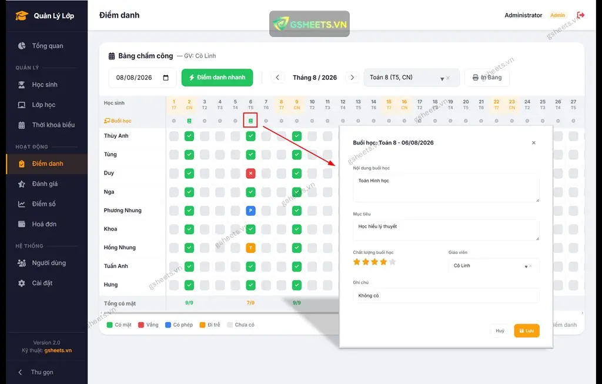Click the session dot under day 1
Screen dimensions: 602x384
173,121
